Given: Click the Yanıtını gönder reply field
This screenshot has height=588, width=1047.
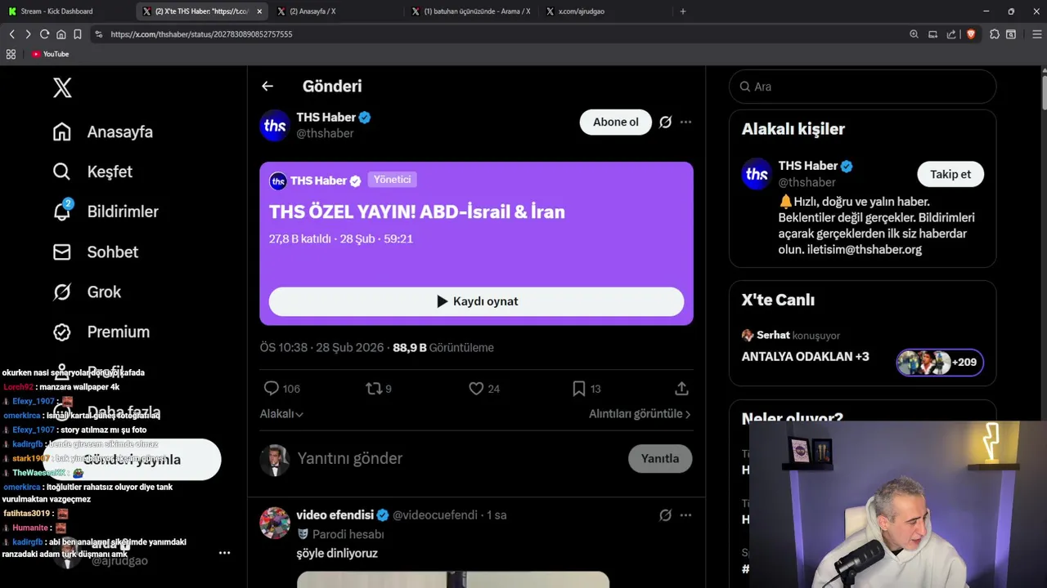Looking at the screenshot, I should [458, 458].
